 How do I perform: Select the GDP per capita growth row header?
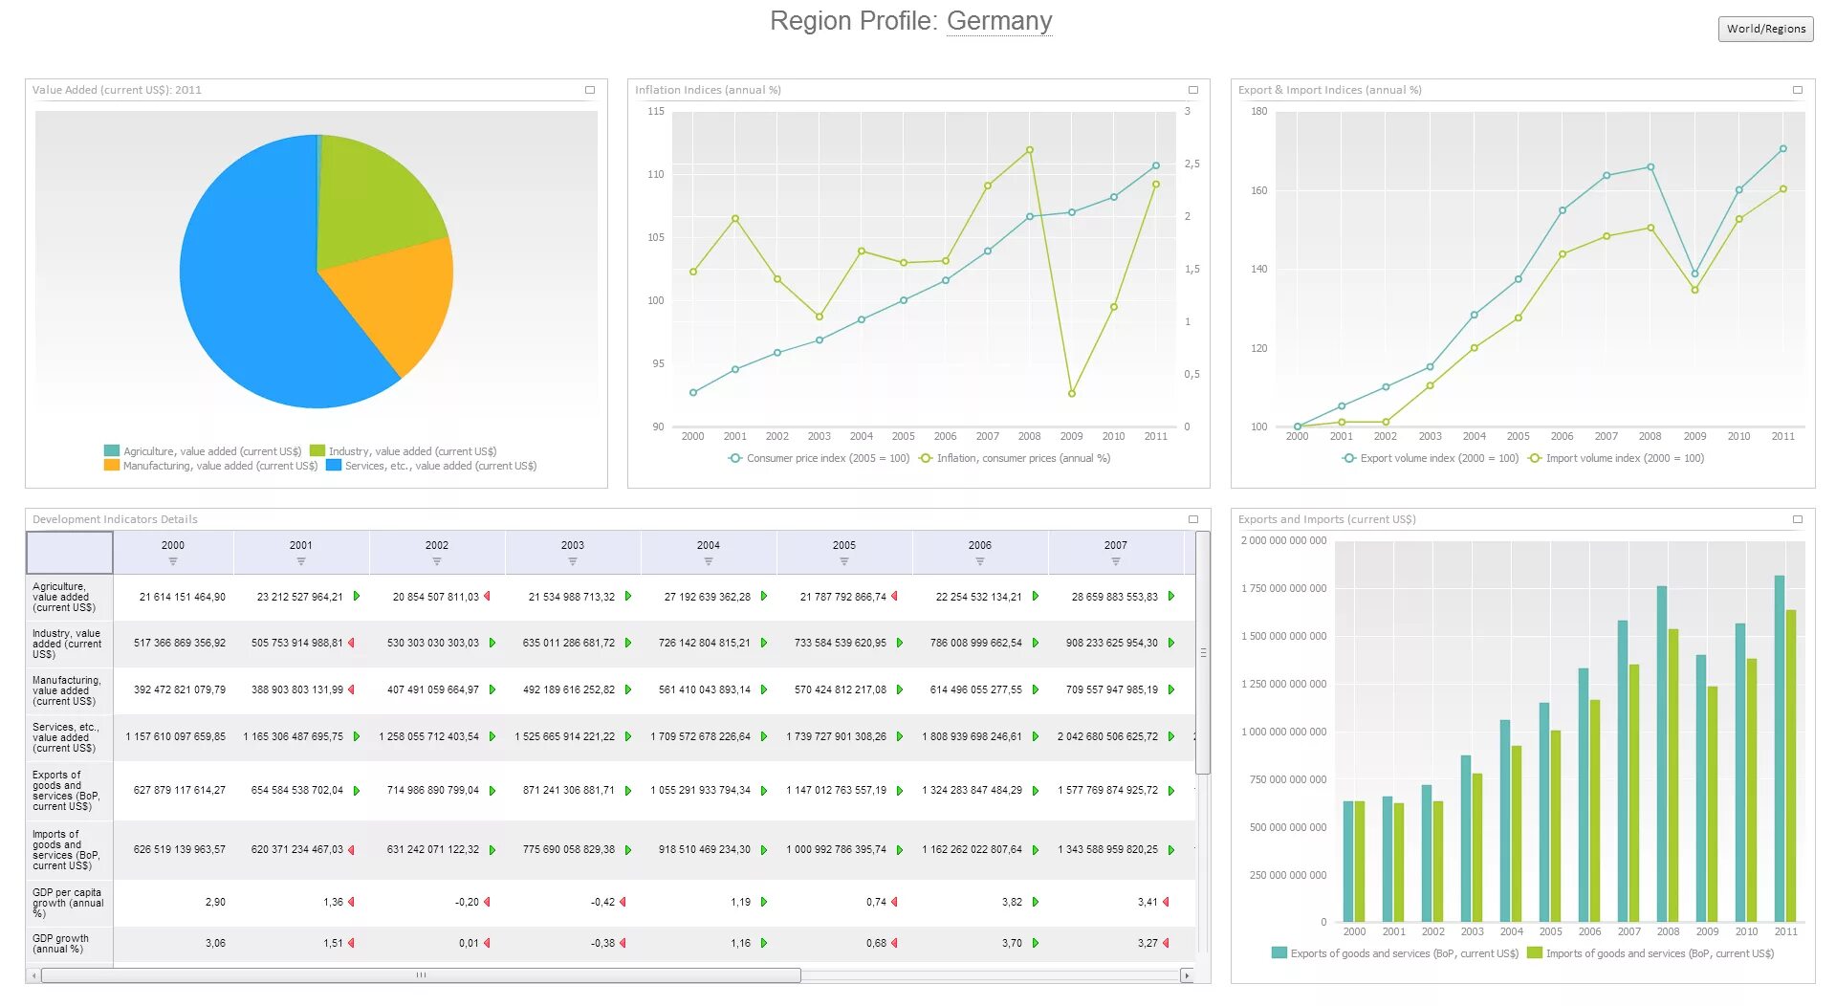pyautogui.click(x=69, y=903)
